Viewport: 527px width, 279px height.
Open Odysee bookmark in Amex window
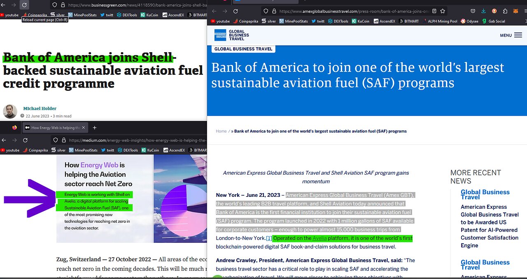click(x=470, y=21)
